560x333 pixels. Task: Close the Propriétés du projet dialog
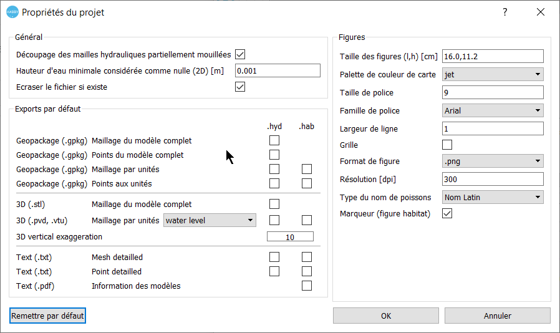coord(540,12)
